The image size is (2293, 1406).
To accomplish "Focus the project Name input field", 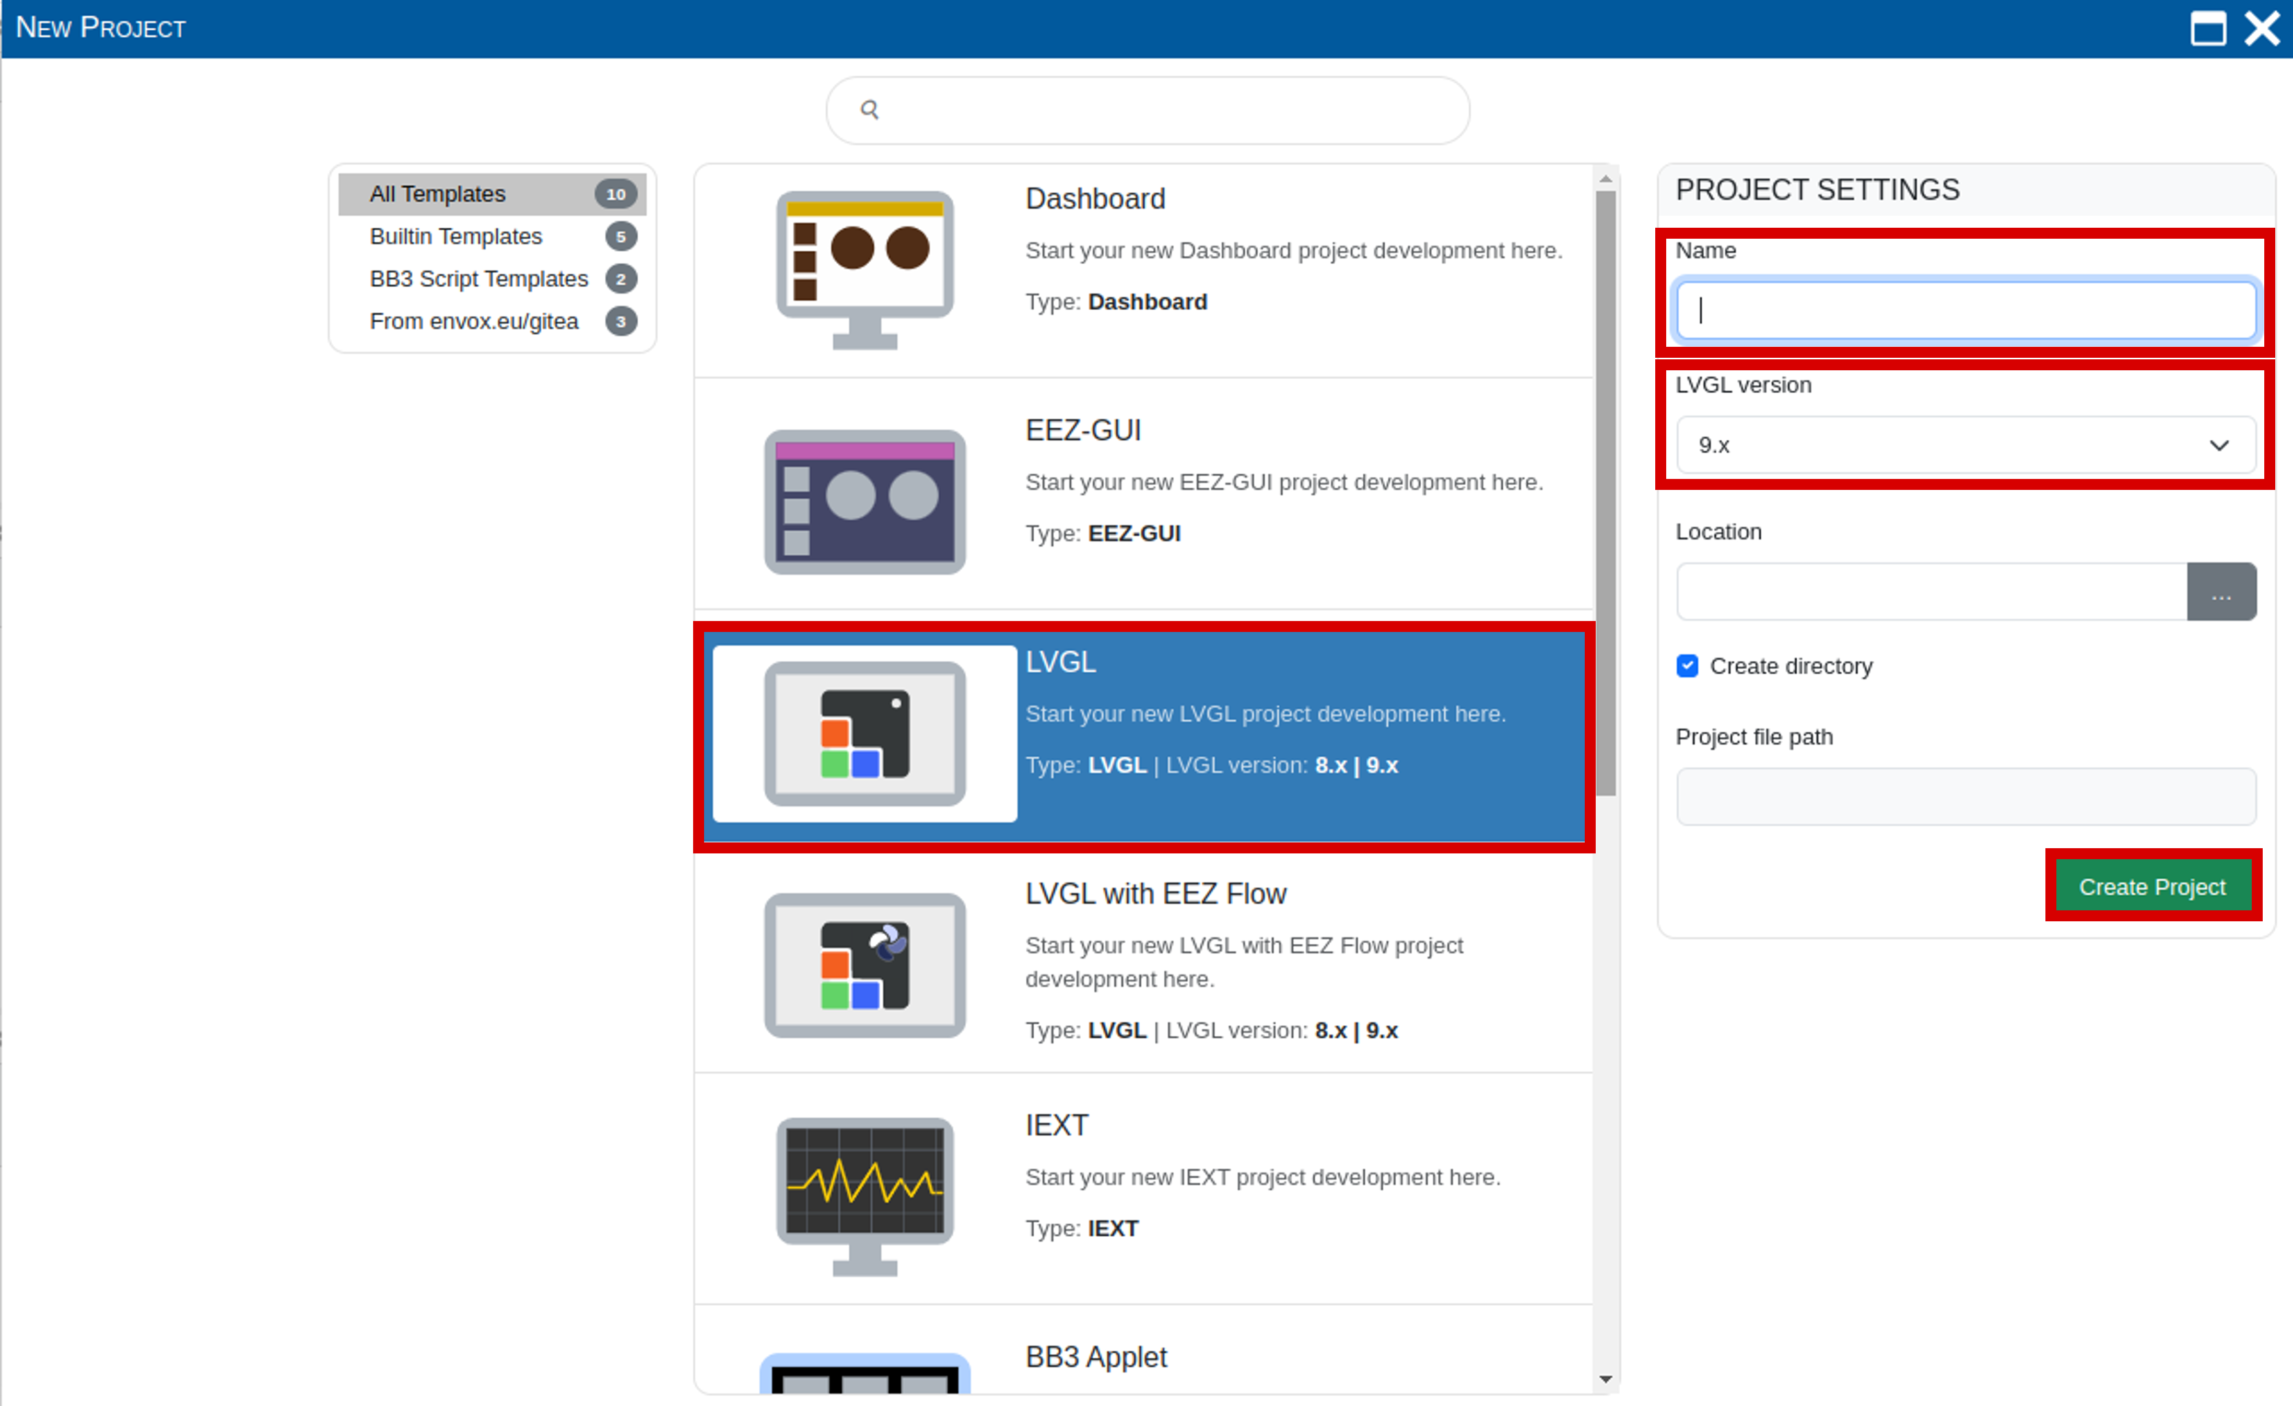I will (x=1966, y=310).
